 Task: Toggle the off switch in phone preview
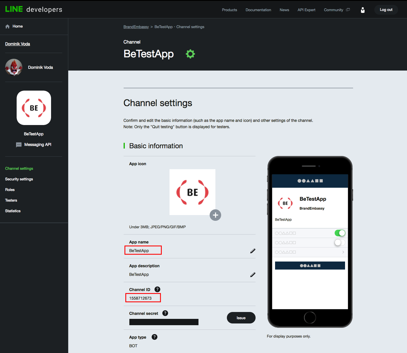(x=340, y=243)
